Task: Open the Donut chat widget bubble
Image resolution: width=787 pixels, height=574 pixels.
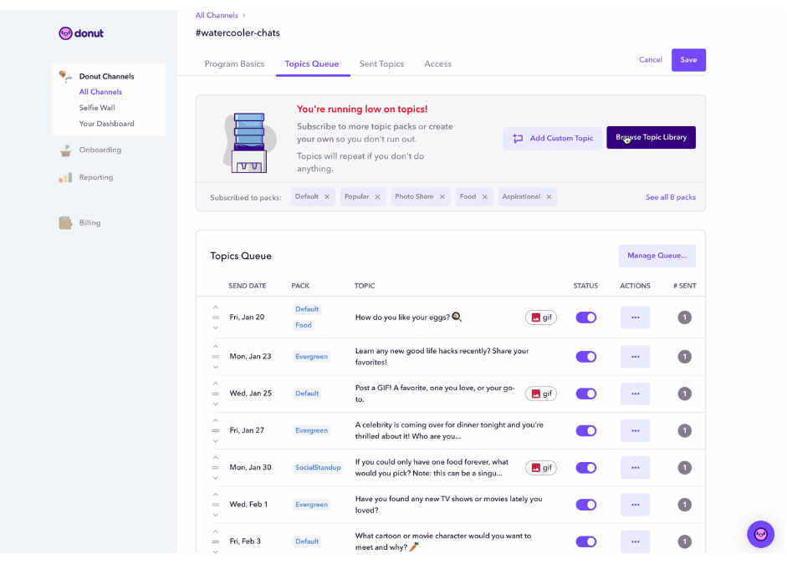Action: [760, 534]
